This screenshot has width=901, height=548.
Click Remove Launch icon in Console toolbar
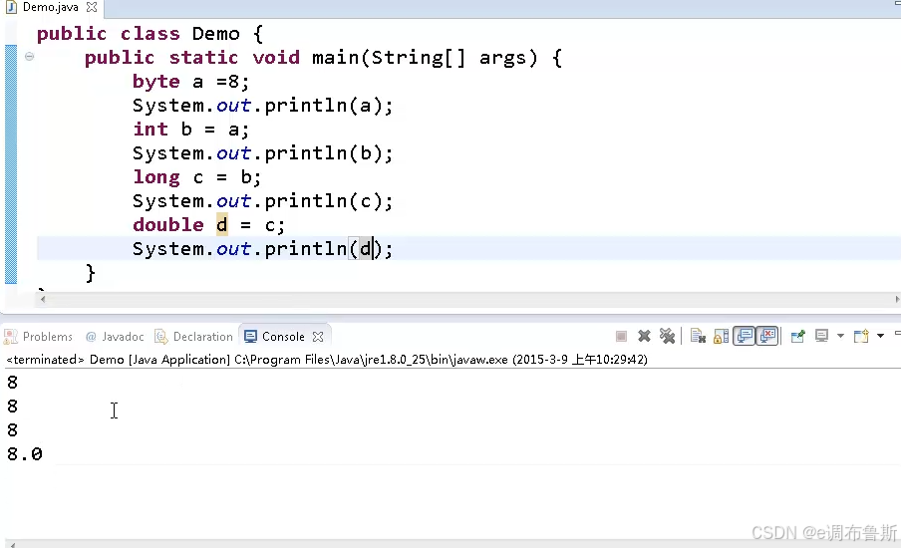[644, 336]
